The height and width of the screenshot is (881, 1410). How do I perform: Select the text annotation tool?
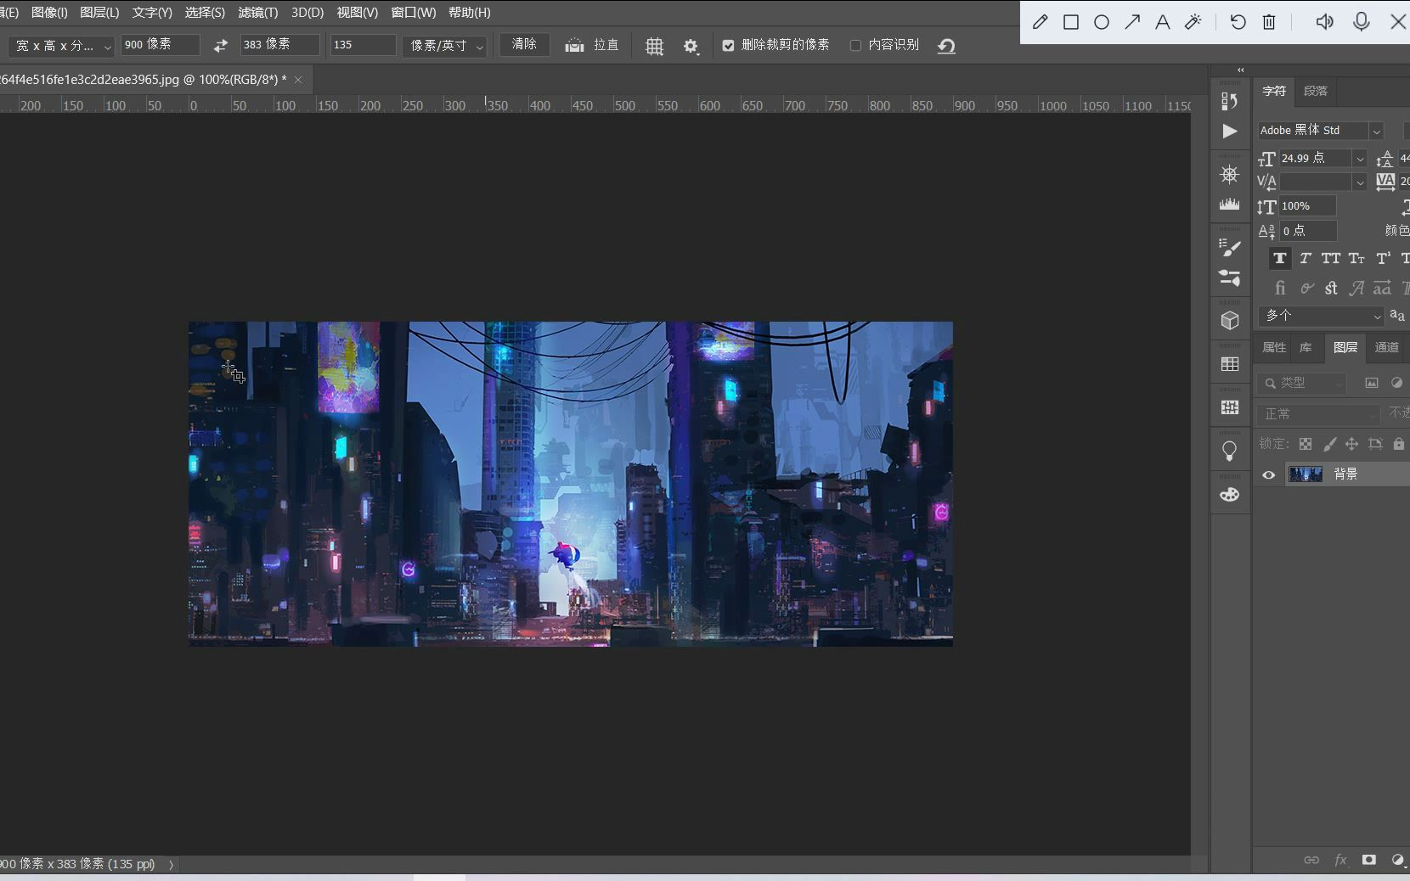[x=1163, y=22]
